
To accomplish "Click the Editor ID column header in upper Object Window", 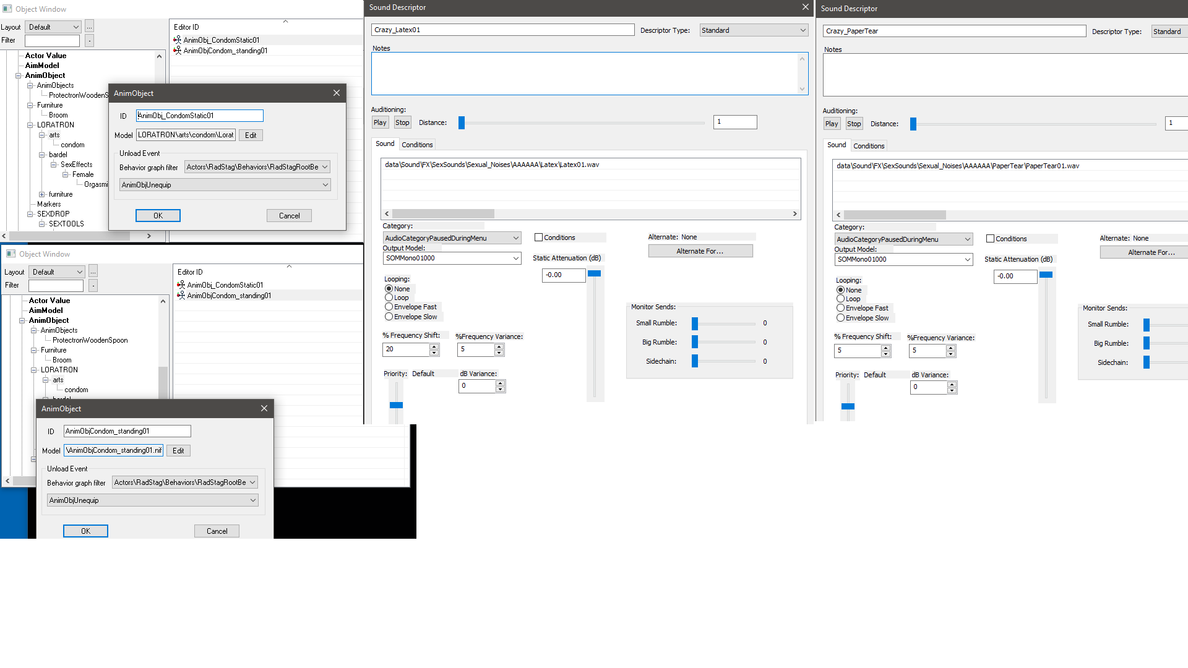I will tap(266, 27).
